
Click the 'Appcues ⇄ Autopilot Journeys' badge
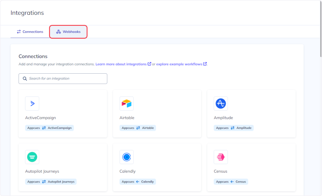tap(51, 182)
